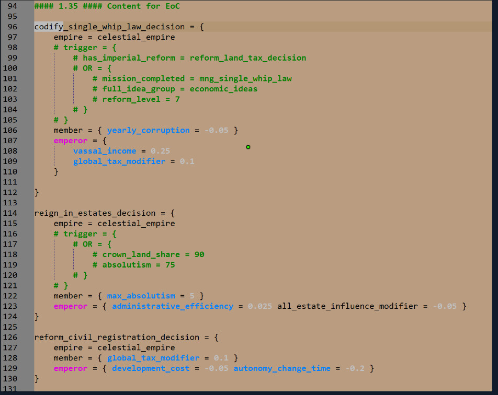This screenshot has height=395, width=498.
Task: Click the 0.25 value on line 108
Action: tap(161, 151)
